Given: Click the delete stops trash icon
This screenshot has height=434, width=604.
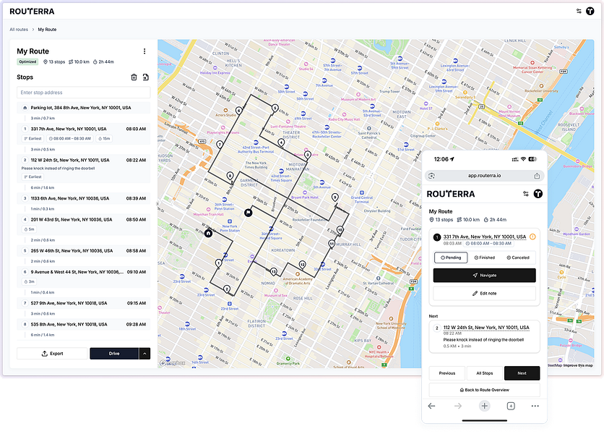Looking at the screenshot, I should point(134,77).
